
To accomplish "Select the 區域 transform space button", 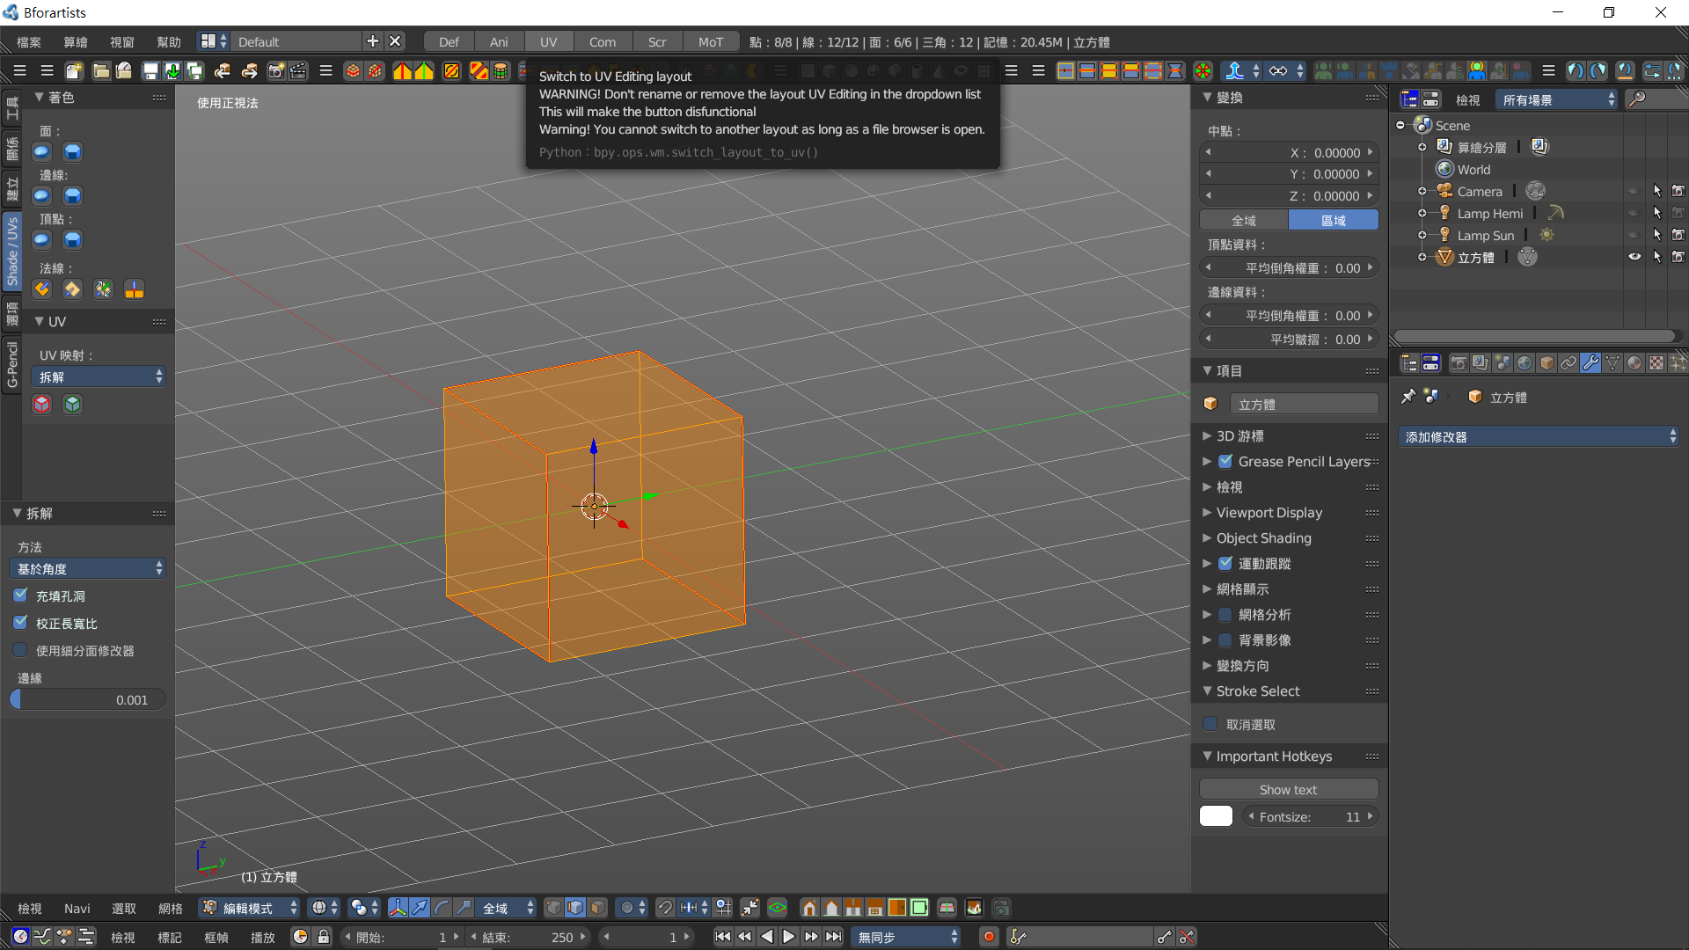I will click(x=1334, y=220).
